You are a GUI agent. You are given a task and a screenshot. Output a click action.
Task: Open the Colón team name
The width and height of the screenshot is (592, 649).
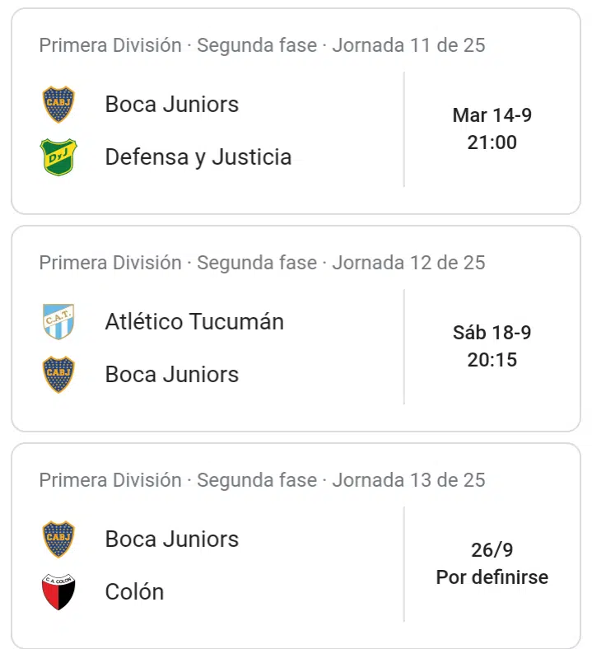point(134,592)
